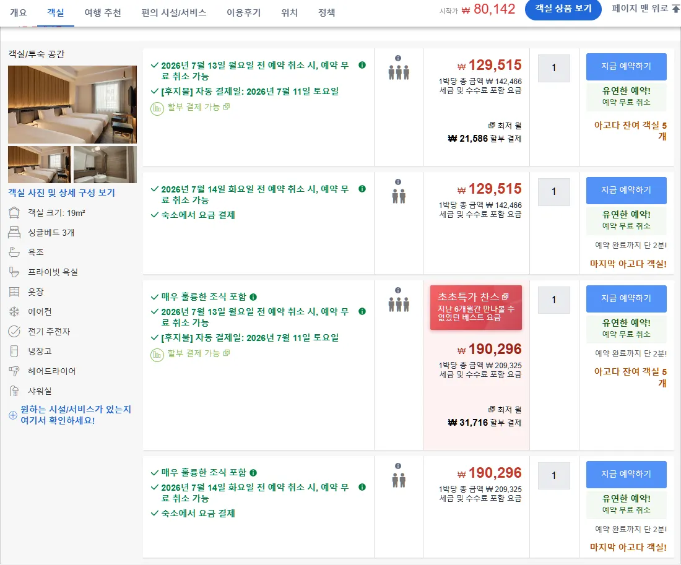
Task: Click the two-guest occupancy icon in second offer
Action: coord(399,196)
